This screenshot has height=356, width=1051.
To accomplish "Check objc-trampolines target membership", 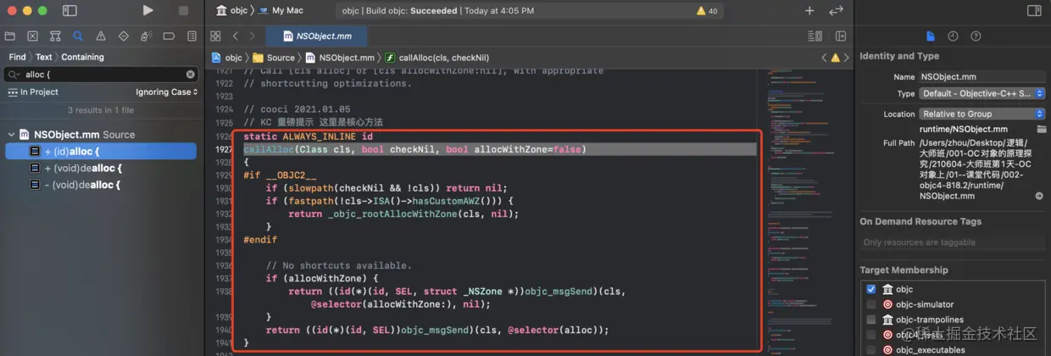I will (x=870, y=320).
